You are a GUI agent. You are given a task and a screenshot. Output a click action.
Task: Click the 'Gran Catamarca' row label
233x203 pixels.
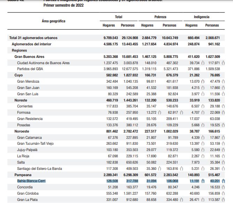pos(29,137)
